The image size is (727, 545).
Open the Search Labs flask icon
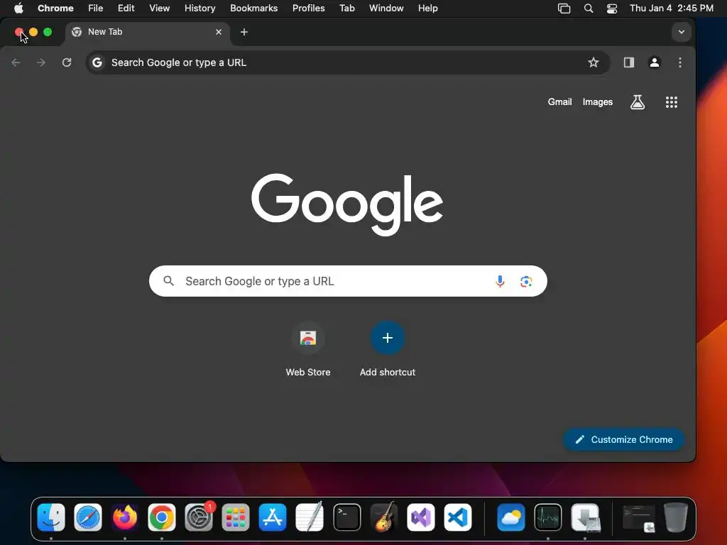(x=638, y=102)
